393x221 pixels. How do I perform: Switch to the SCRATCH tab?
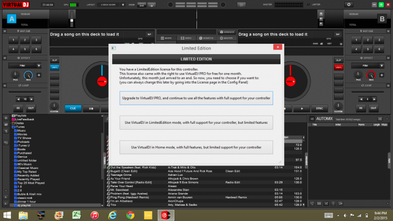coord(206,38)
